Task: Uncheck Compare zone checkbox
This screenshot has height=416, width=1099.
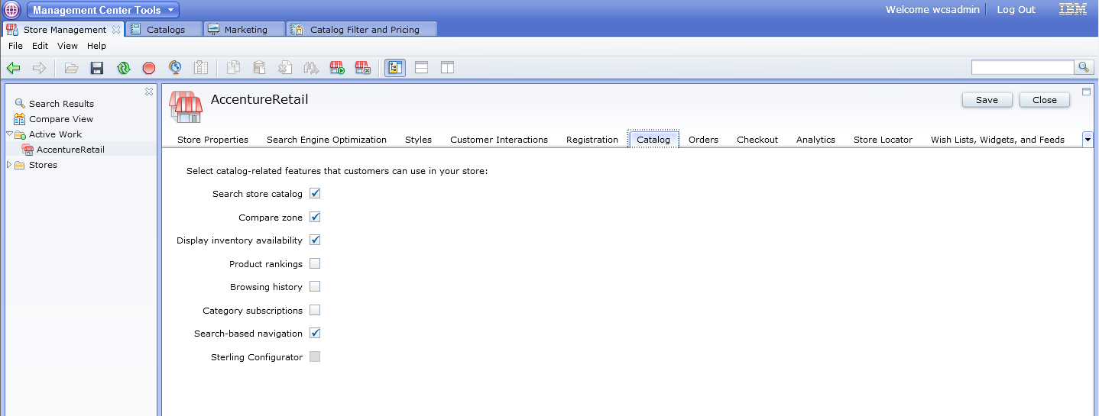Action: click(x=315, y=217)
